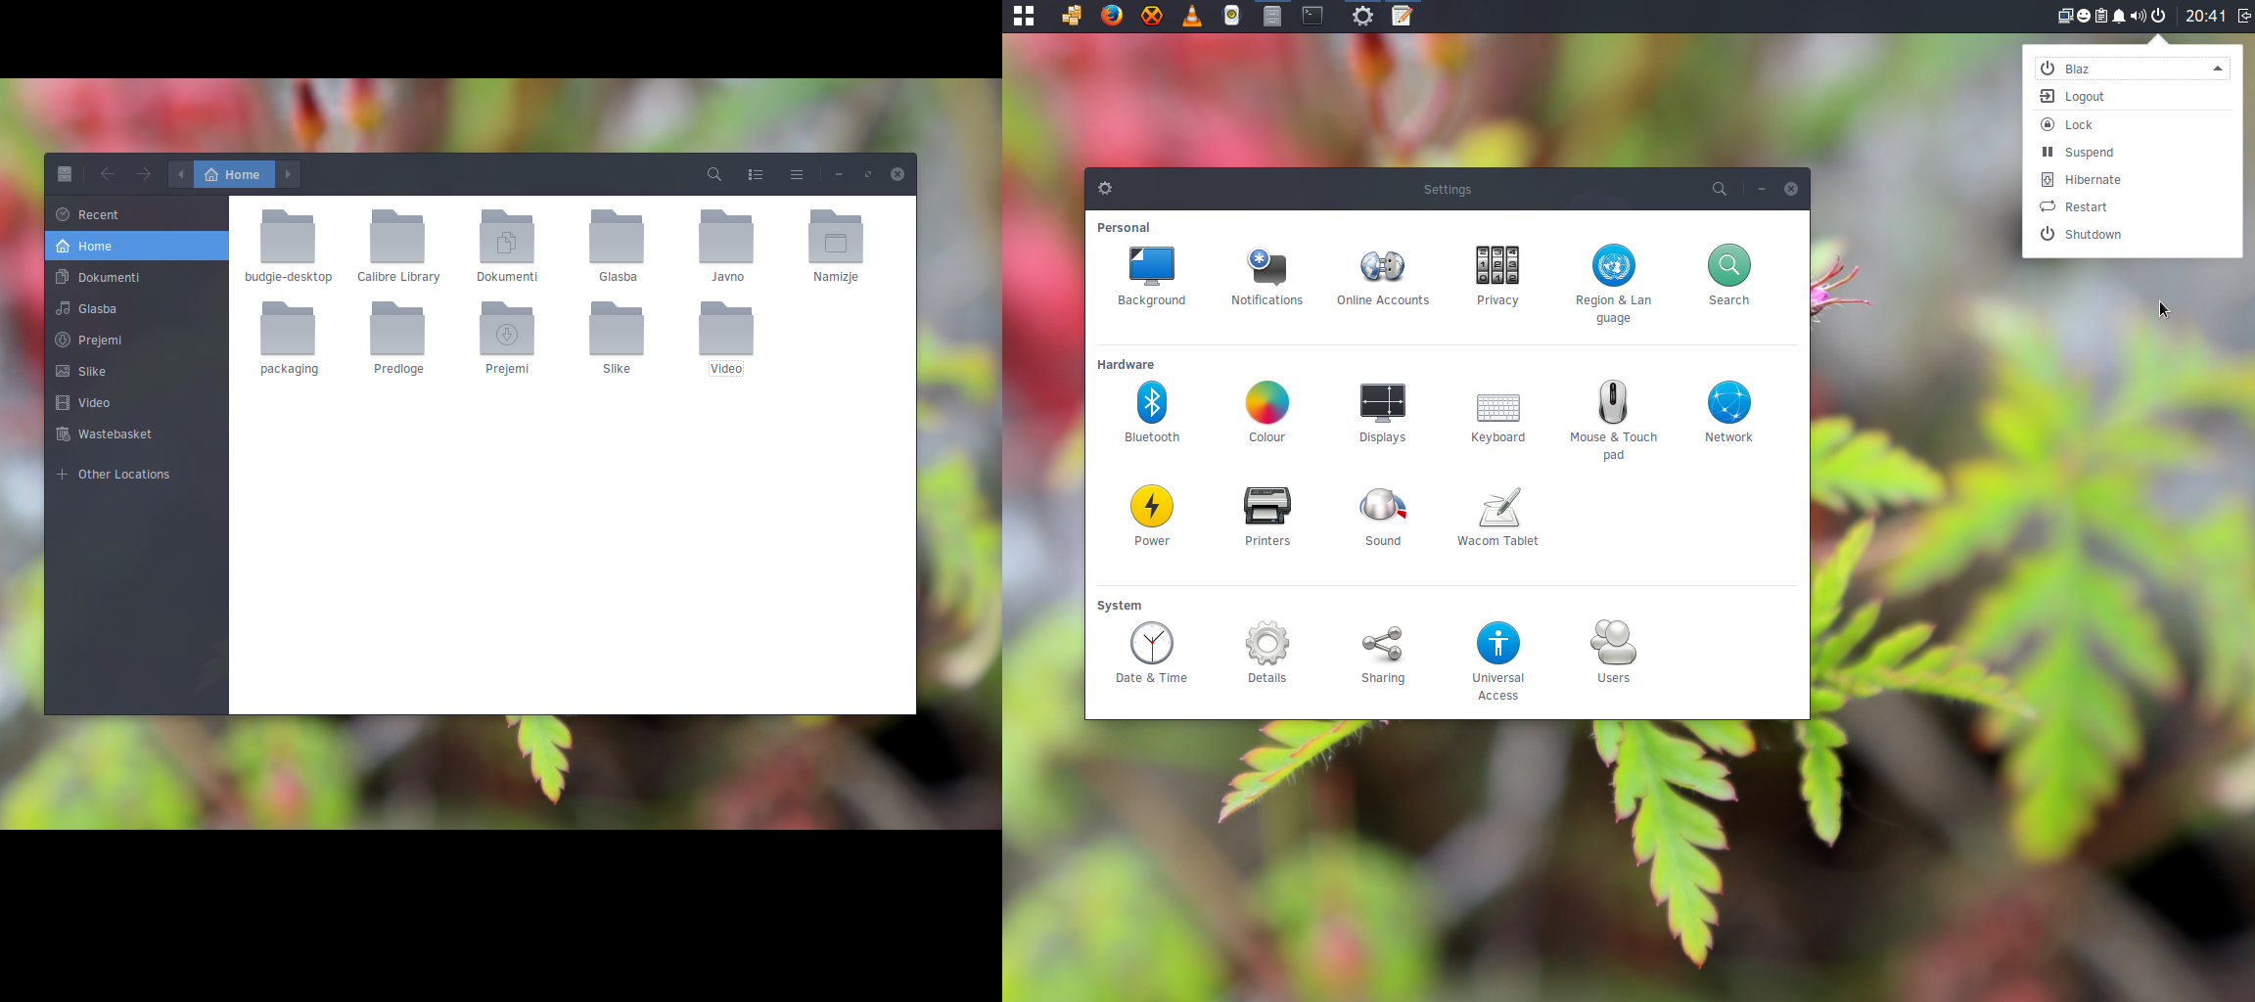Open Mouse & Touchpad settings
This screenshot has width=2255, height=1002.
[1614, 421]
